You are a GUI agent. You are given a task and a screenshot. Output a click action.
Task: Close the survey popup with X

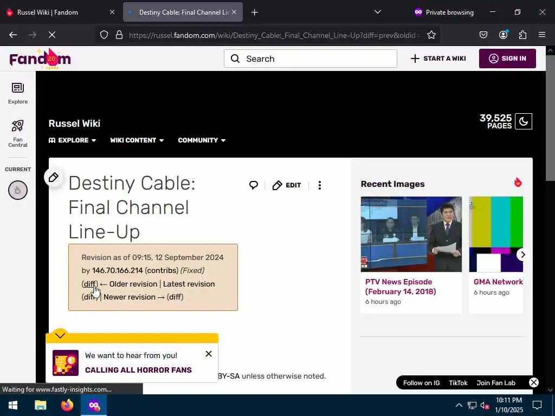[209, 354]
